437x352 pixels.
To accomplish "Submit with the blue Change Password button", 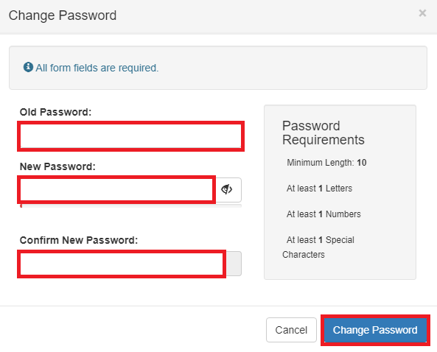I will click(x=375, y=330).
